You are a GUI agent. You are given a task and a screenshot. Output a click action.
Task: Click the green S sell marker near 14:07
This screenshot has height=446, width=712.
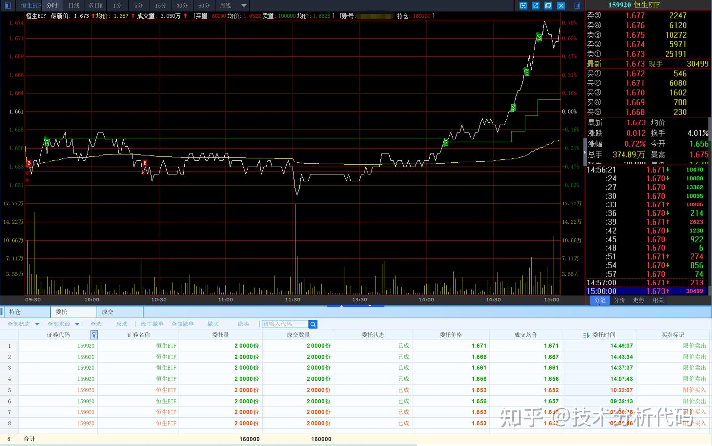pos(446,142)
